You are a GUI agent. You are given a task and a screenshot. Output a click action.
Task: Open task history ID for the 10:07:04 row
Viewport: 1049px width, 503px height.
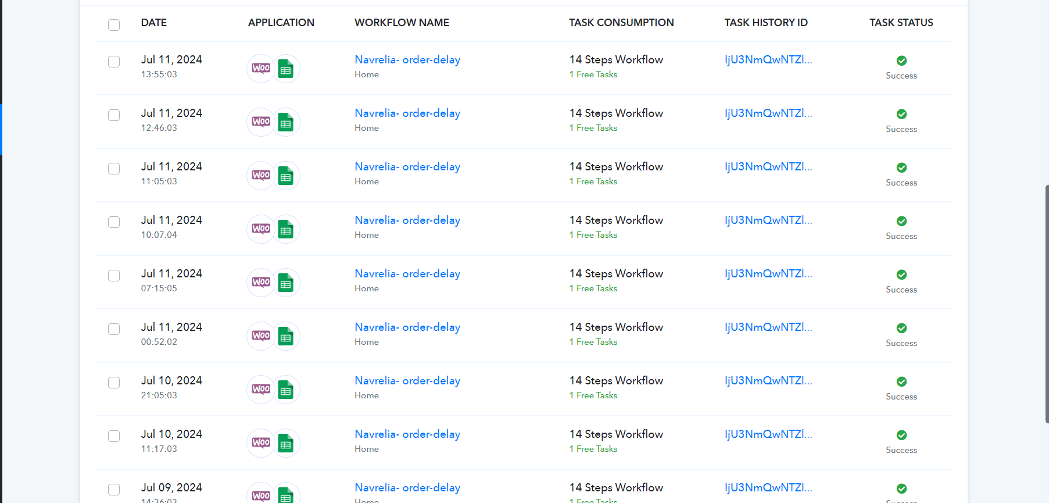point(768,220)
